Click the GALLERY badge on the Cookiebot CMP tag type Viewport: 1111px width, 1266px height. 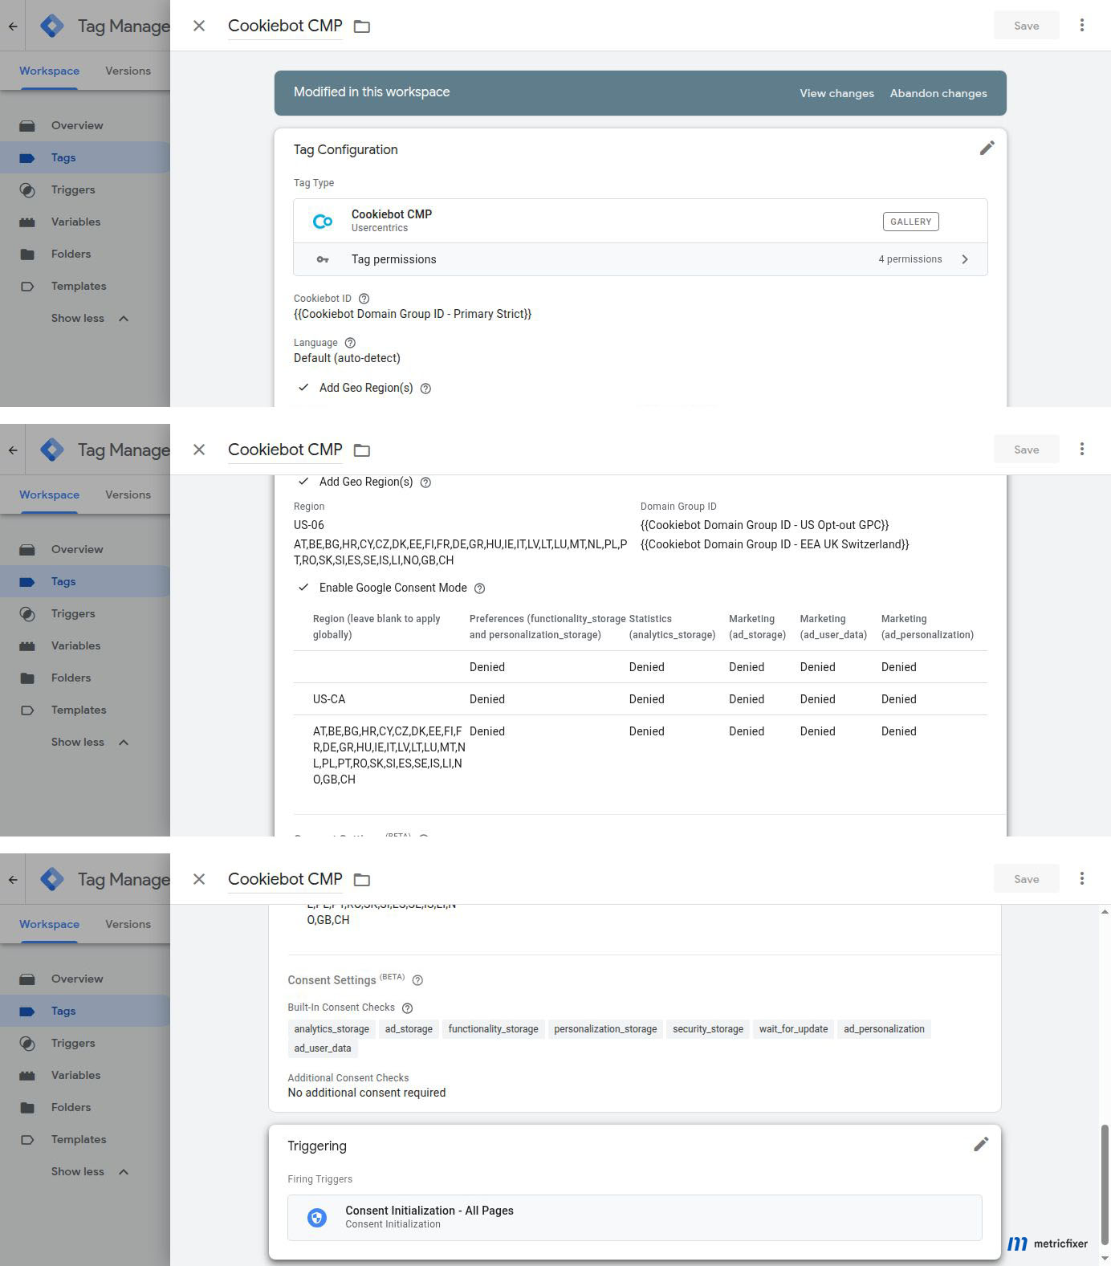point(911,222)
